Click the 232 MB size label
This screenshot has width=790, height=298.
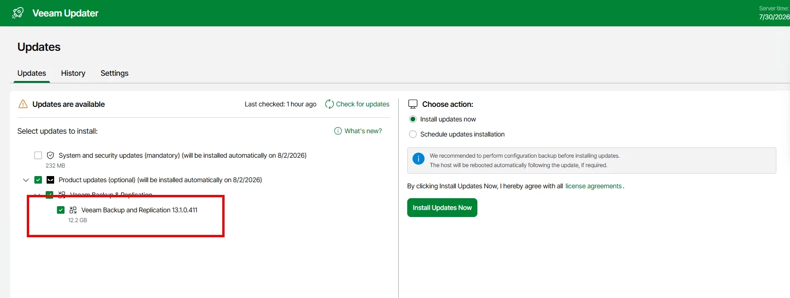point(56,166)
